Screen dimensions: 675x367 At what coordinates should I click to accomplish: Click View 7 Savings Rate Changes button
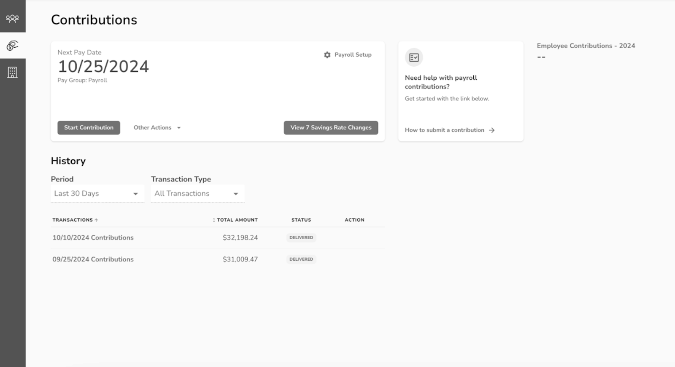click(x=331, y=128)
